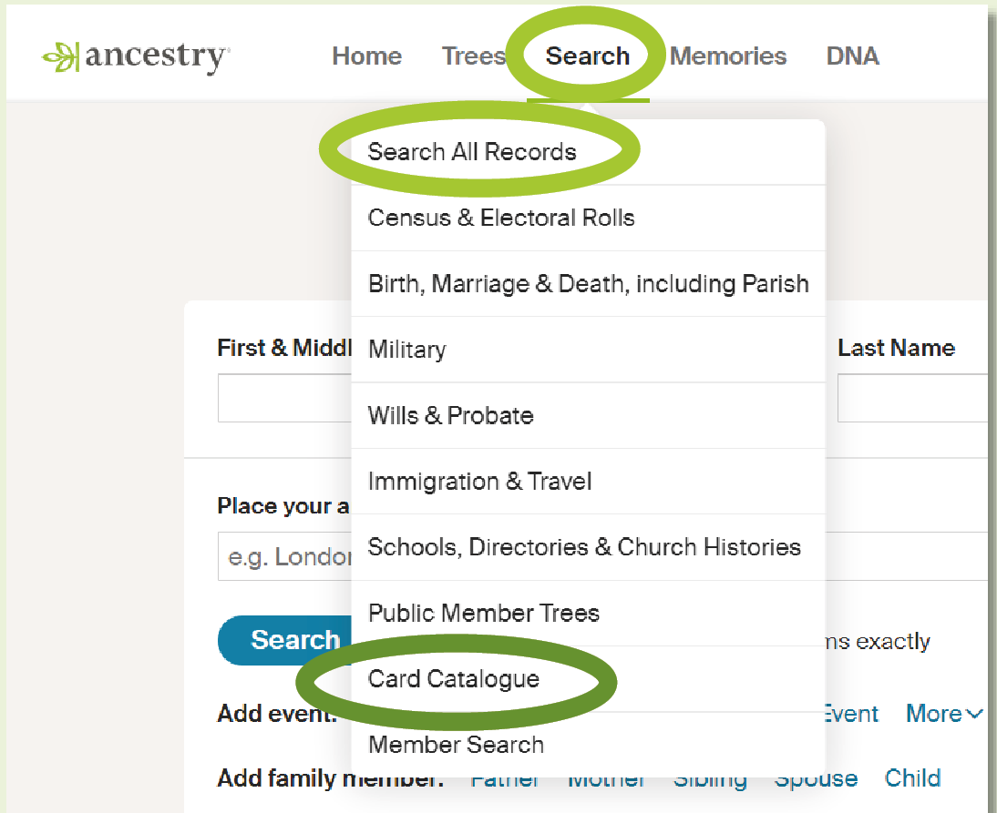Open Member Search

coord(457,745)
